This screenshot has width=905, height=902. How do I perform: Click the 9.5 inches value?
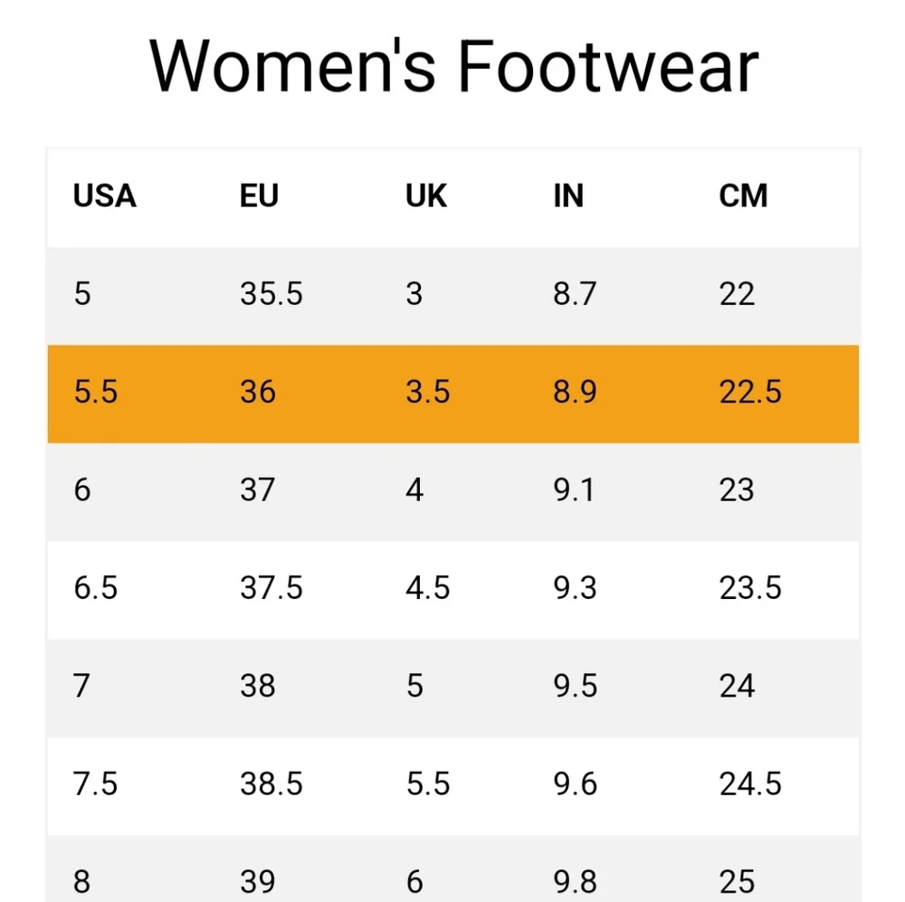(x=575, y=686)
